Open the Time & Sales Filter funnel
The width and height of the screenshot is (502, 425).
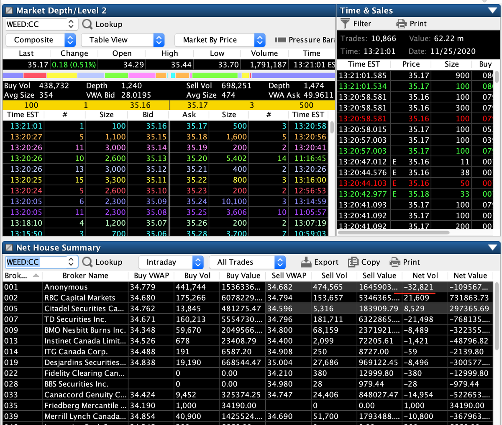pos(345,23)
